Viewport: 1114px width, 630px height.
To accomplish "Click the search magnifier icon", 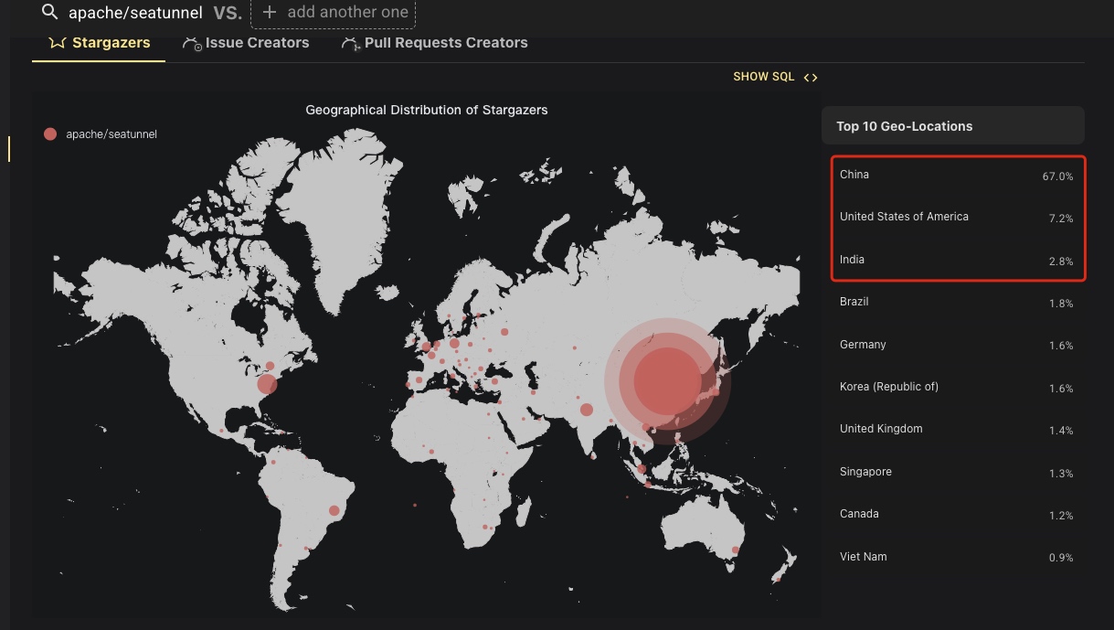I will [49, 12].
